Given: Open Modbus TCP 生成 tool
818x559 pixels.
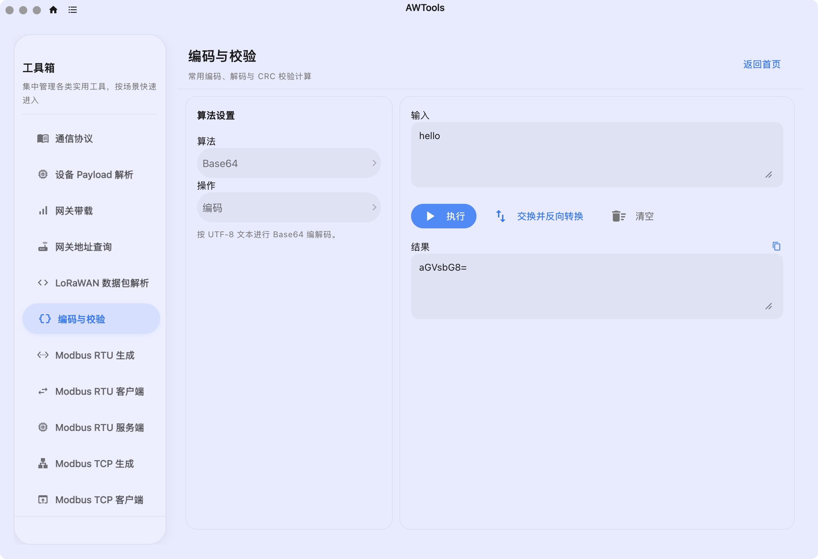Looking at the screenshot, I should (x=91, y=463).
